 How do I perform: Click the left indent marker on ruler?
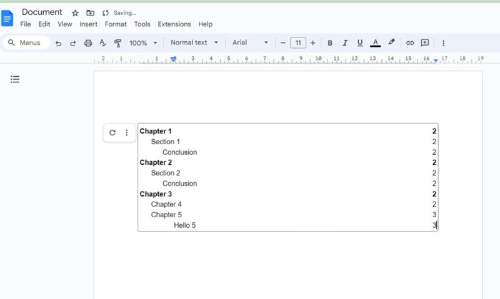click(x=173, y=59)
